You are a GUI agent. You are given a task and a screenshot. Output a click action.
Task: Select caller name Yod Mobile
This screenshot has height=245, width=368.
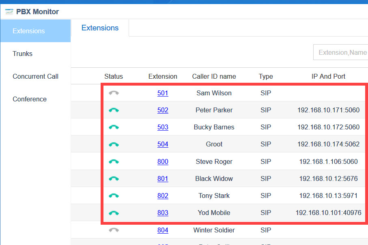[x=214, y=213]
